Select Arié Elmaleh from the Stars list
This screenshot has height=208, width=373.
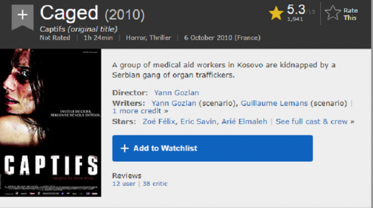coord(244,121)
